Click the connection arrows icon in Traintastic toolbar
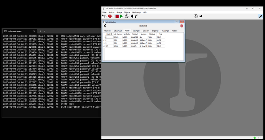 click(104, 16)
